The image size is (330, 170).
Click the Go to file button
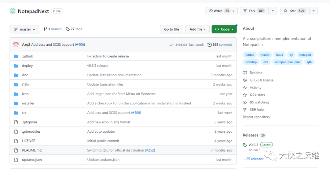171,29
